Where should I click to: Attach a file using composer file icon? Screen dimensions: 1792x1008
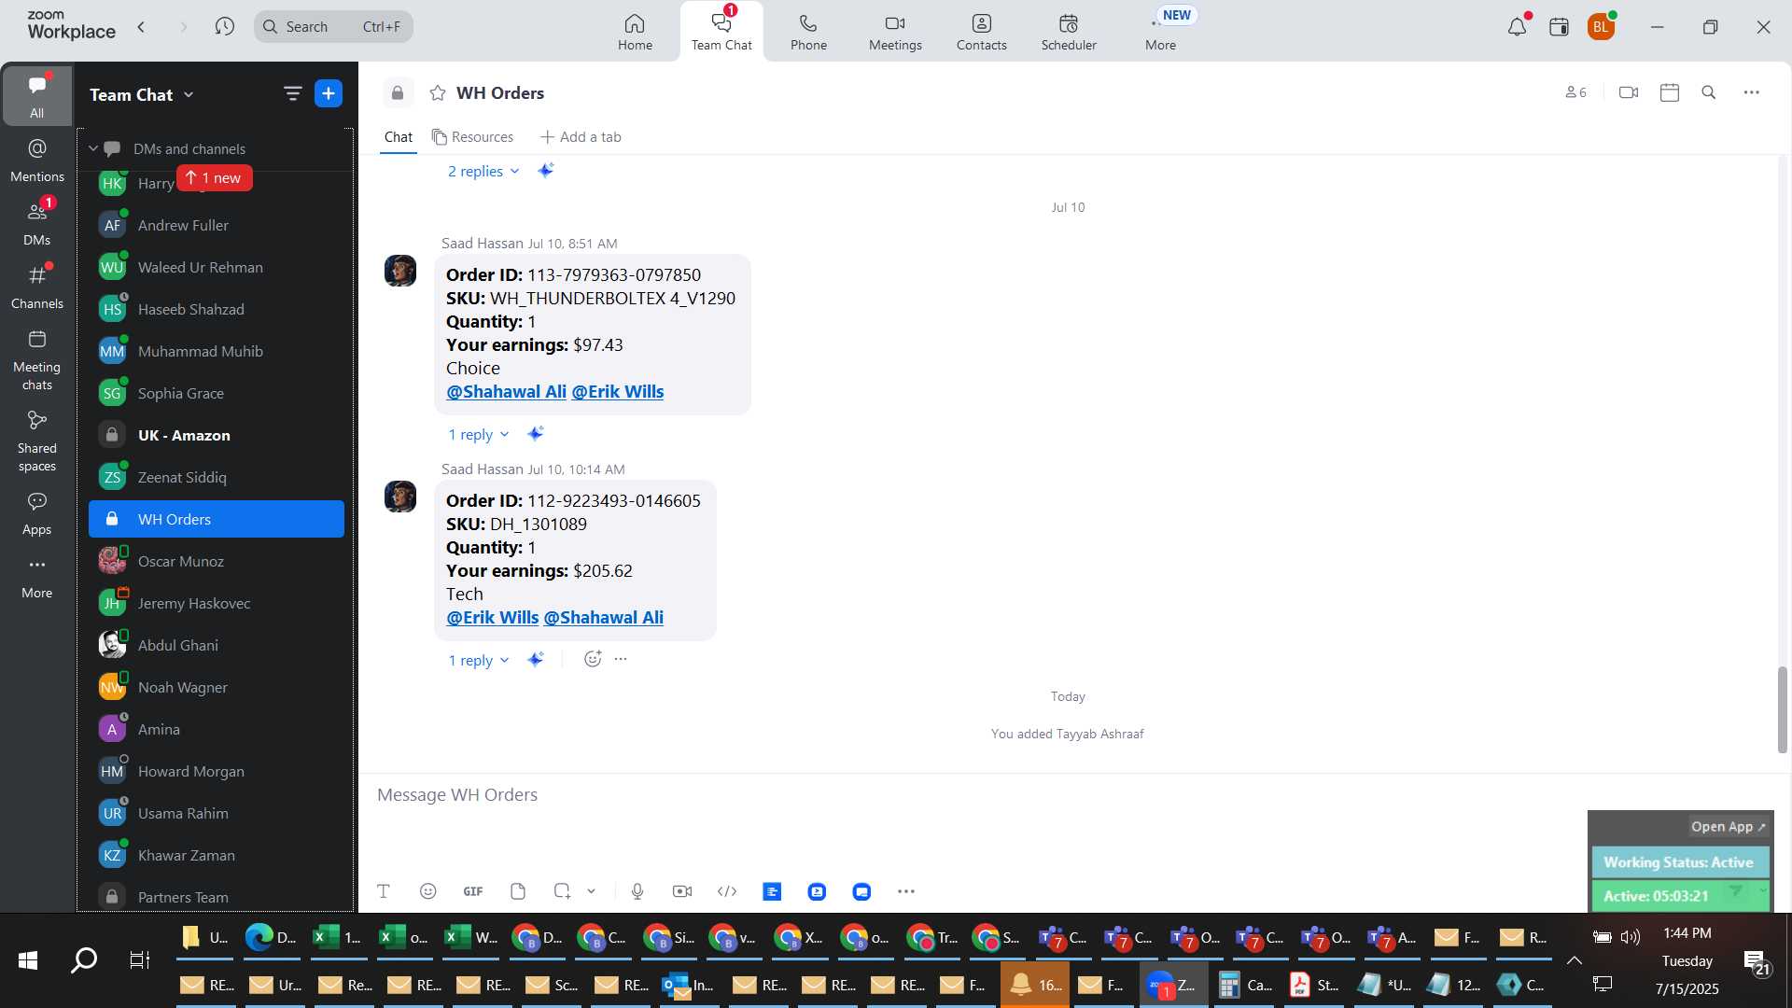[518, 891]
